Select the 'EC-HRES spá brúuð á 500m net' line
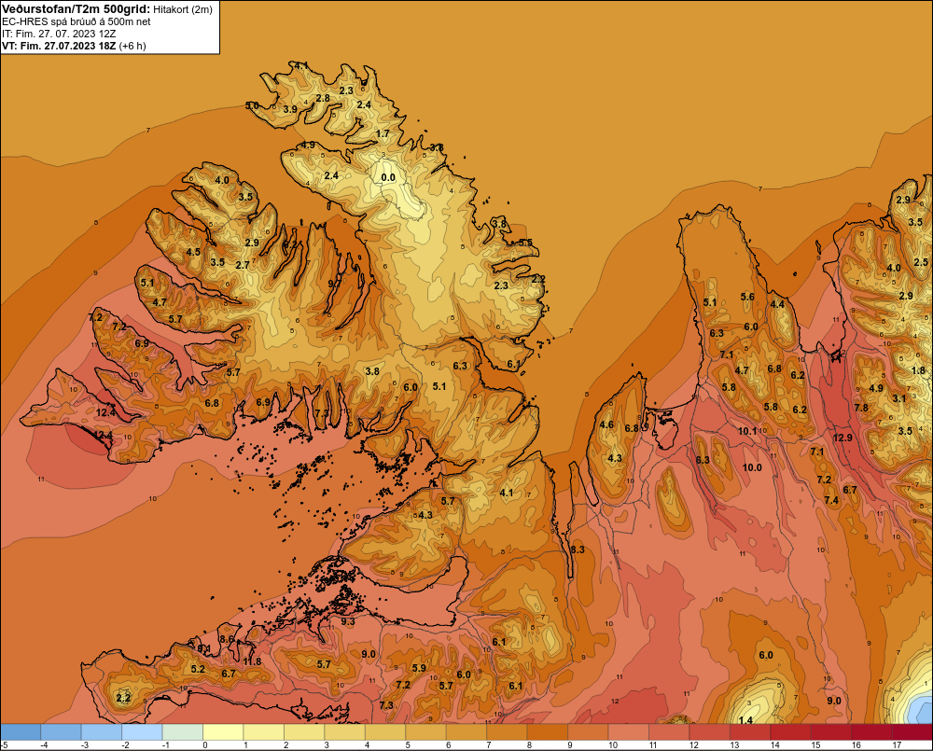The image size is (933, 751). coord(77,21)
